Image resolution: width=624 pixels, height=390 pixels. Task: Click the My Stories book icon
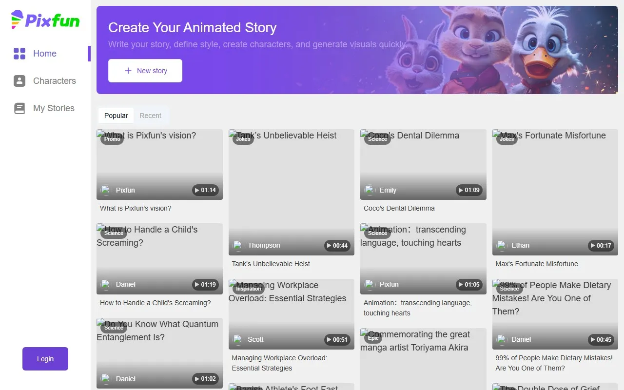(x=19, y=108)
